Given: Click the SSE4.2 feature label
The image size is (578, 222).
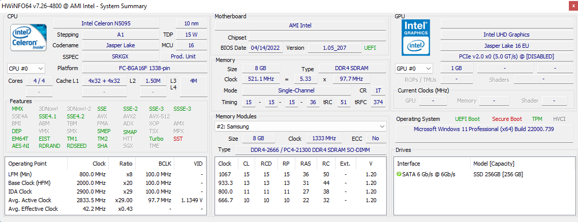Looking at the screenshot, I should pyautogui.click(x=76, y=116).
